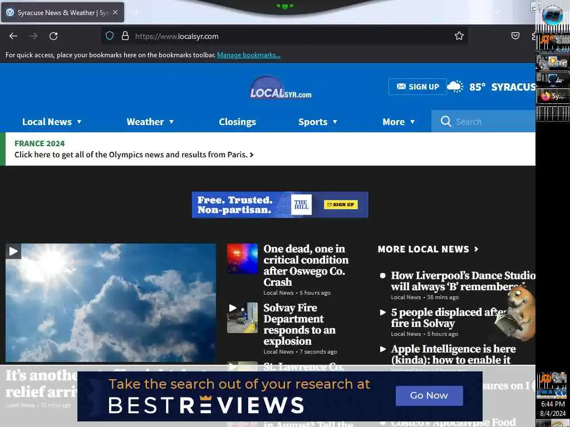This screenshot has height=427, width=570.
Task: Open the large sunny sky featured image
Action: click(x=111, y=302)
